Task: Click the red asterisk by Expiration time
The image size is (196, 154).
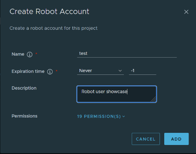Action: pyautogui.click(x=56, y=71)
